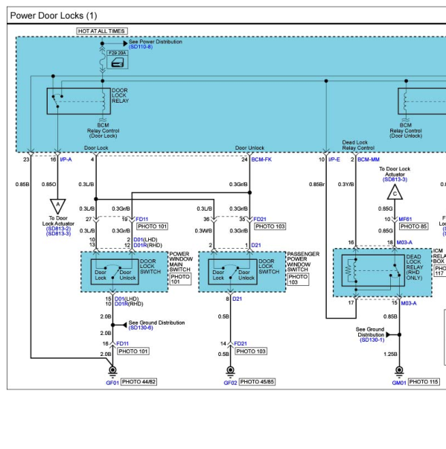Open the SD813-2 link under connector A

[x=58, y=229]
